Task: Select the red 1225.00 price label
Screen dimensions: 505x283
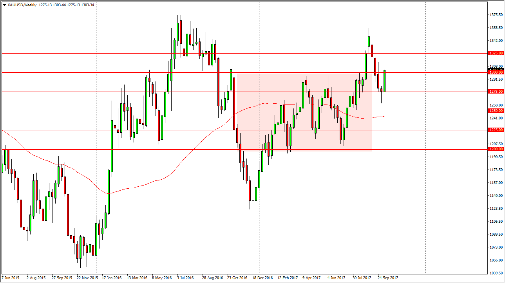Action: pos(496,130)
